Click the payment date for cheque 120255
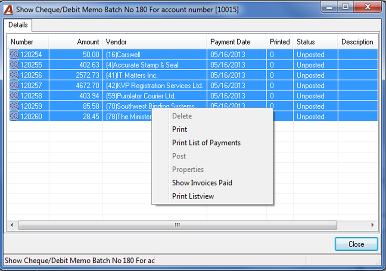Screen dimensions: 386x271 pyautogui.click(x=228, y=65)
